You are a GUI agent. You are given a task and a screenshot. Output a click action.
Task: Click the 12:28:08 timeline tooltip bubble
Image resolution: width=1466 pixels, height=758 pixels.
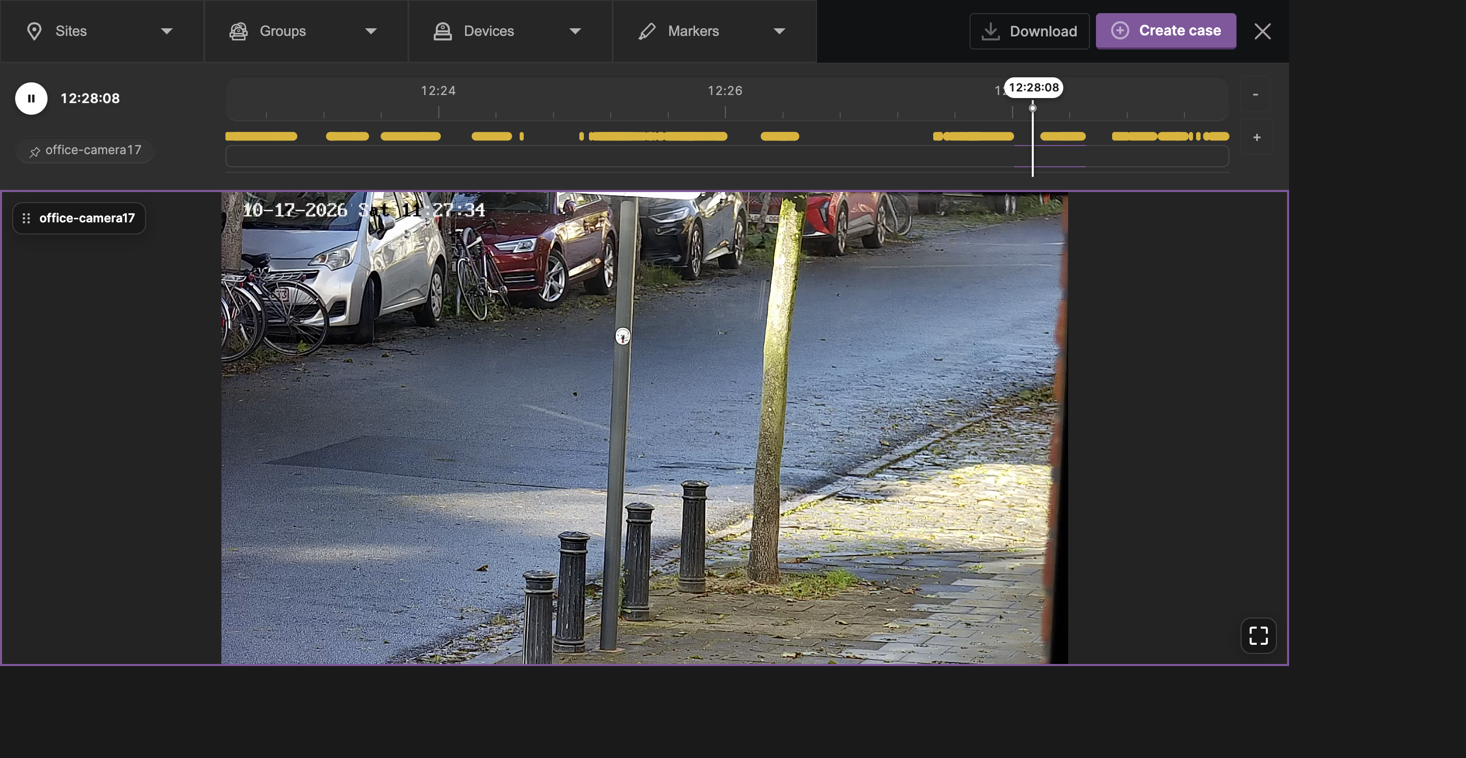pos(1033,87)
